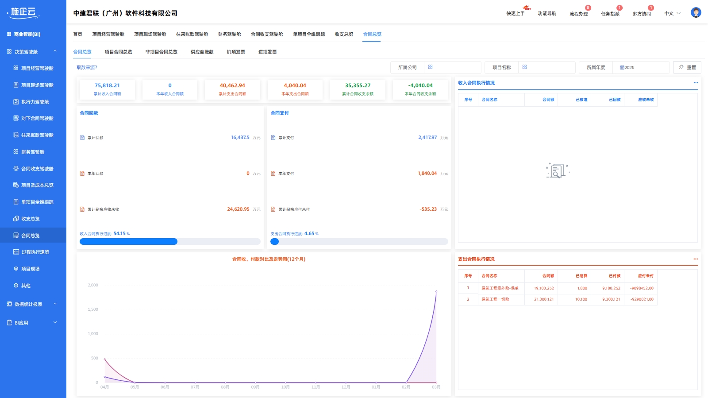The image size is (708, 398).
Task: Expand the BI应用 sidebar group
Action: (33, 323)
